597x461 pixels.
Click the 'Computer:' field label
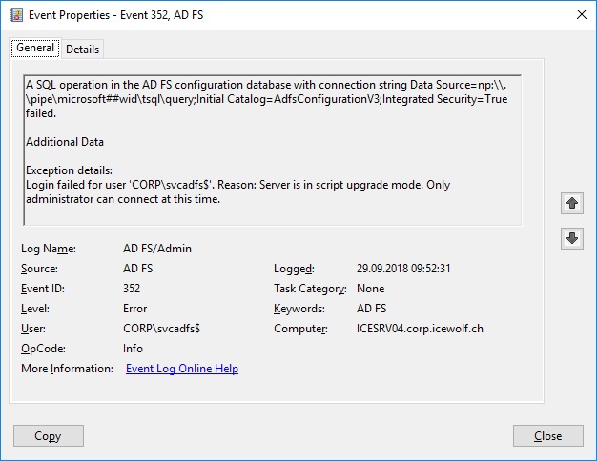click(300, 329)
